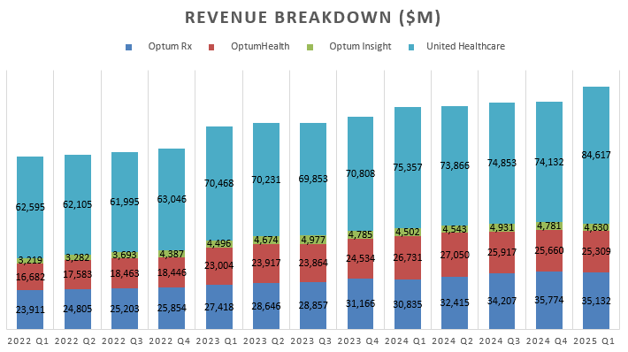Click the 2023 Q3 axis label
628x352 pixels.
coord(311,341)
